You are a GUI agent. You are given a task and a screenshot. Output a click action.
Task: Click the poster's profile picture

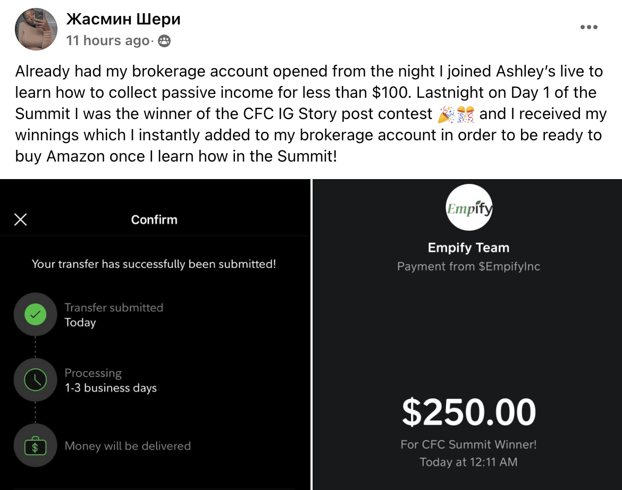[x=36, y=29]
